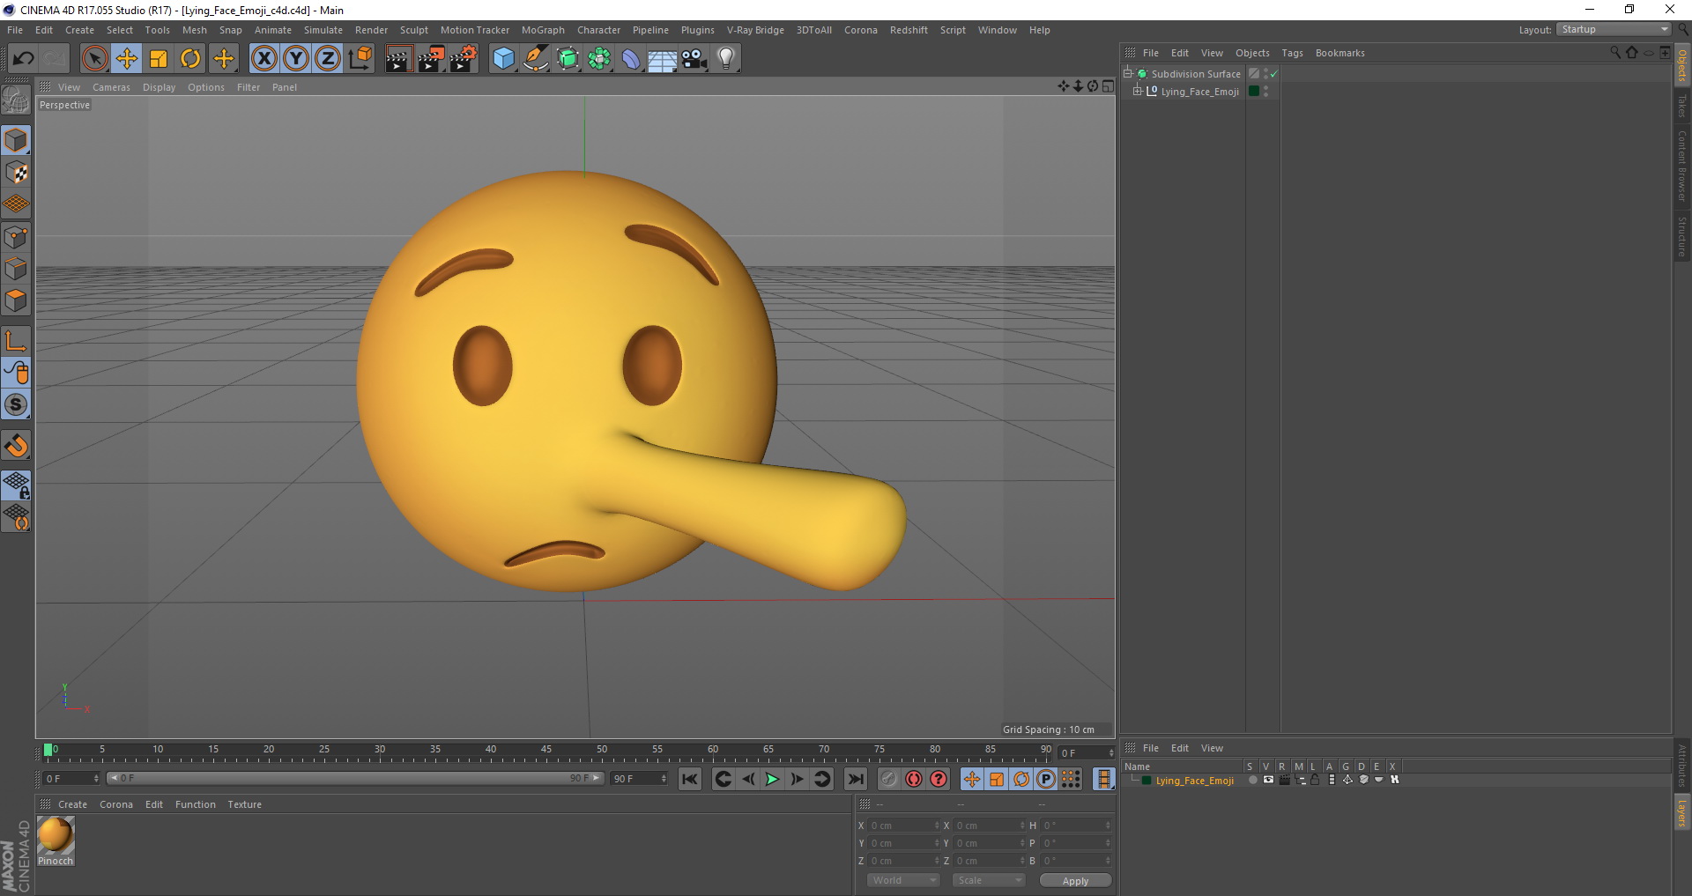Toggle Lying_Face_Emoji layer visible eye icon

tap(1268, 780)
